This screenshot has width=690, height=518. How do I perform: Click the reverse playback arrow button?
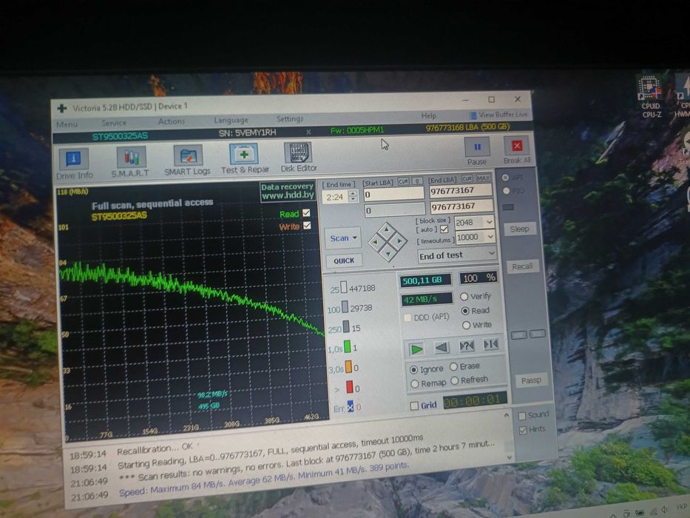[x=442, y=348]
